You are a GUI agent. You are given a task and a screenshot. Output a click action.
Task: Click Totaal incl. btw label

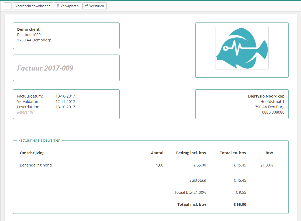192,204
